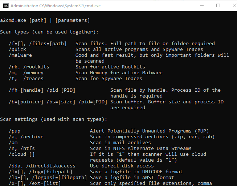The width and height of the screenshot is (237, 186).
Task: Click the /fh=[handle] /pid=[PID] parameter
Action: (42, 90)
